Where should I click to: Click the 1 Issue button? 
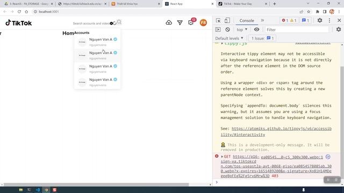click(262, 38)
